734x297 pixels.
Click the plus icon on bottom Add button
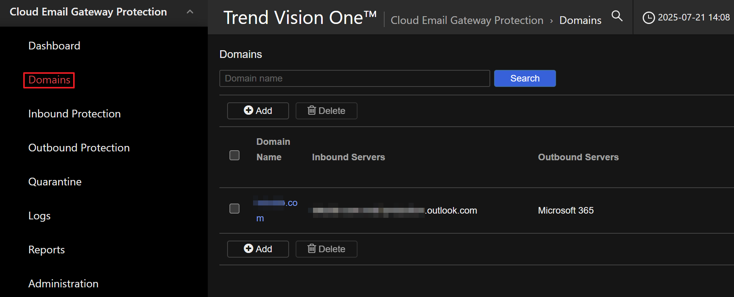tap(248, 249)
